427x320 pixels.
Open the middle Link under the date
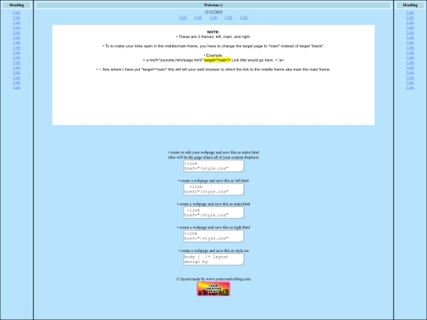pos(213,17)
